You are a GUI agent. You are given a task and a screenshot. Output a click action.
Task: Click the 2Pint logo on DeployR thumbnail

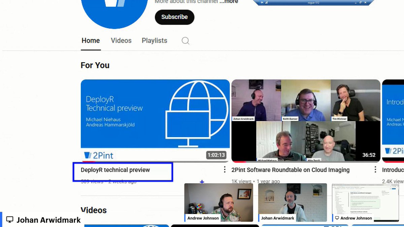(99, 155)
